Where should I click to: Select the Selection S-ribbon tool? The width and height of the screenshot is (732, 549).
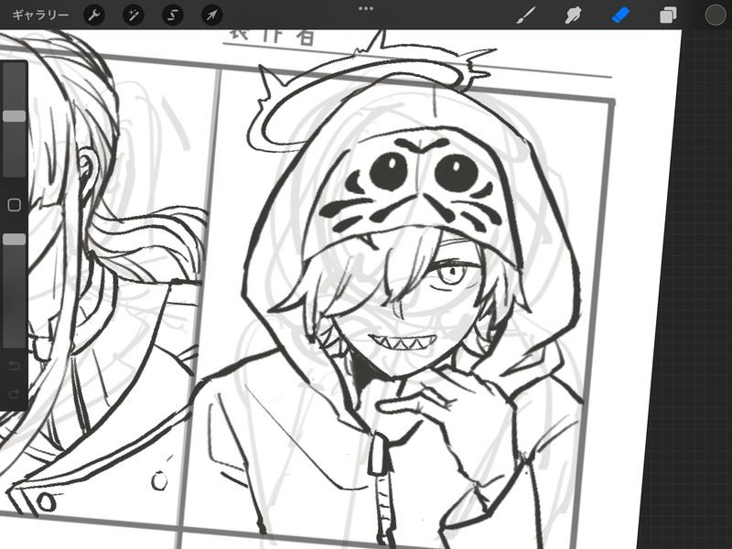click(x=172, y=16)
